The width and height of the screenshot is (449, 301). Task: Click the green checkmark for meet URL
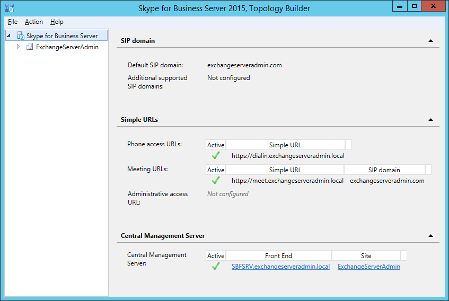click(216, 181)
